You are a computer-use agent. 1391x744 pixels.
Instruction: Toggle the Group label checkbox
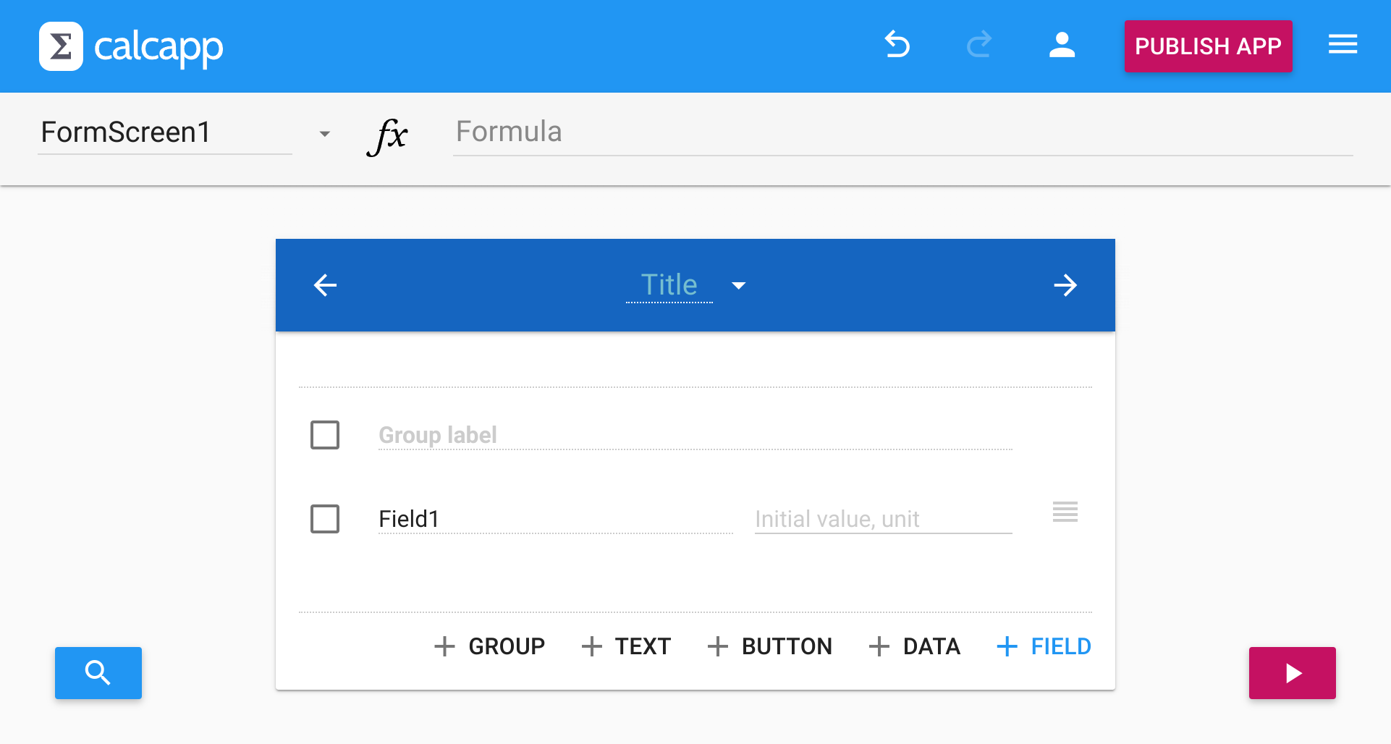pyautogui.click(x=325, y=435)
